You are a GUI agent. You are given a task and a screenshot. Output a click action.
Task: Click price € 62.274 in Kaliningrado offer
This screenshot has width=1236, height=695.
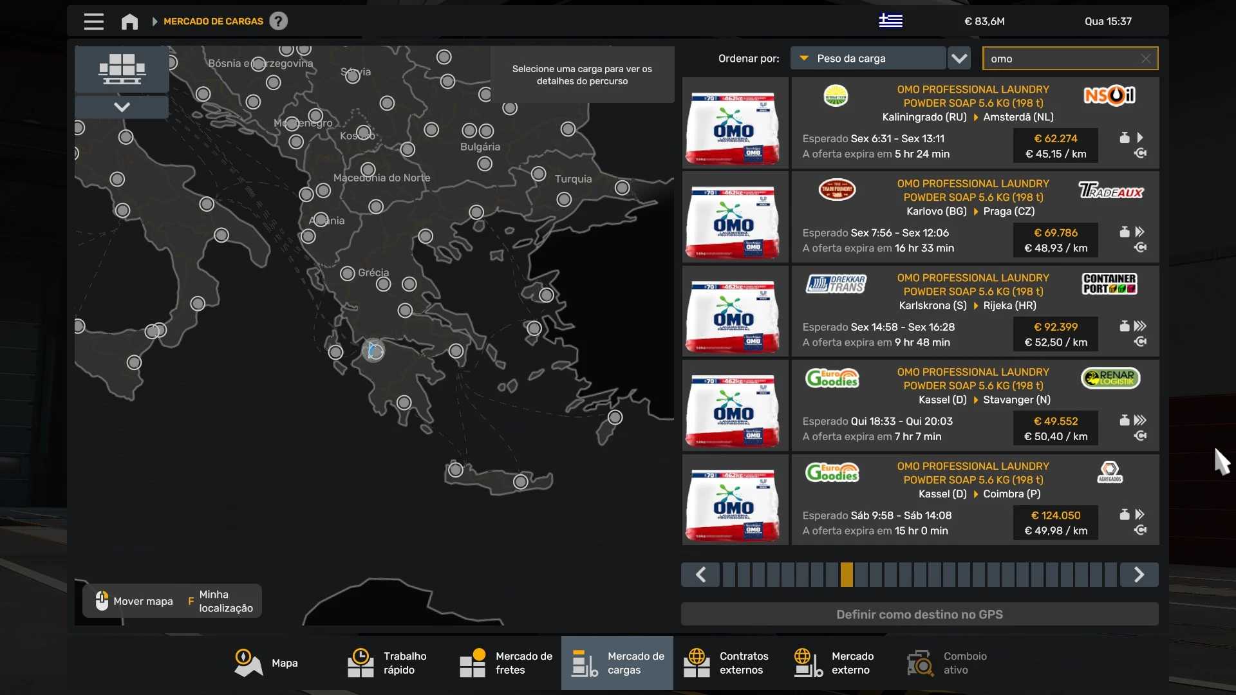[x=1056, y=138]
